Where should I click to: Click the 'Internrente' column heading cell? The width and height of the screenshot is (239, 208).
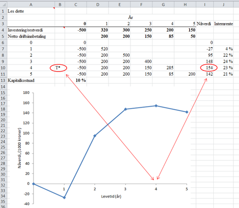pyautogui.click(x=223, y=24)
